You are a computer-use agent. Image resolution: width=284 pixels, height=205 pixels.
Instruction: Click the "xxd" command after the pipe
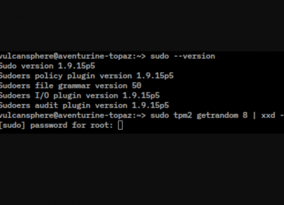click(268, 116)
